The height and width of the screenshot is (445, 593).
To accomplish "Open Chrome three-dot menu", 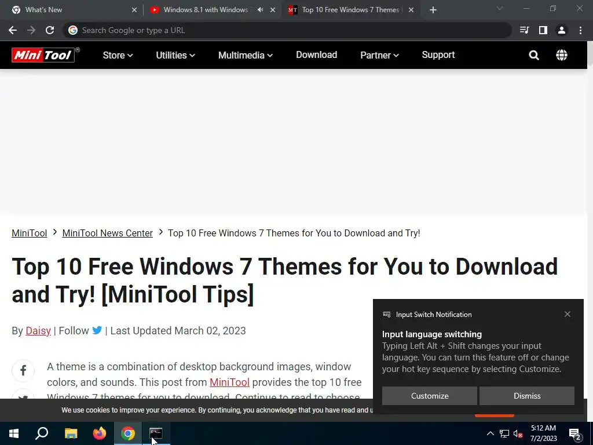I will point(580,30).
